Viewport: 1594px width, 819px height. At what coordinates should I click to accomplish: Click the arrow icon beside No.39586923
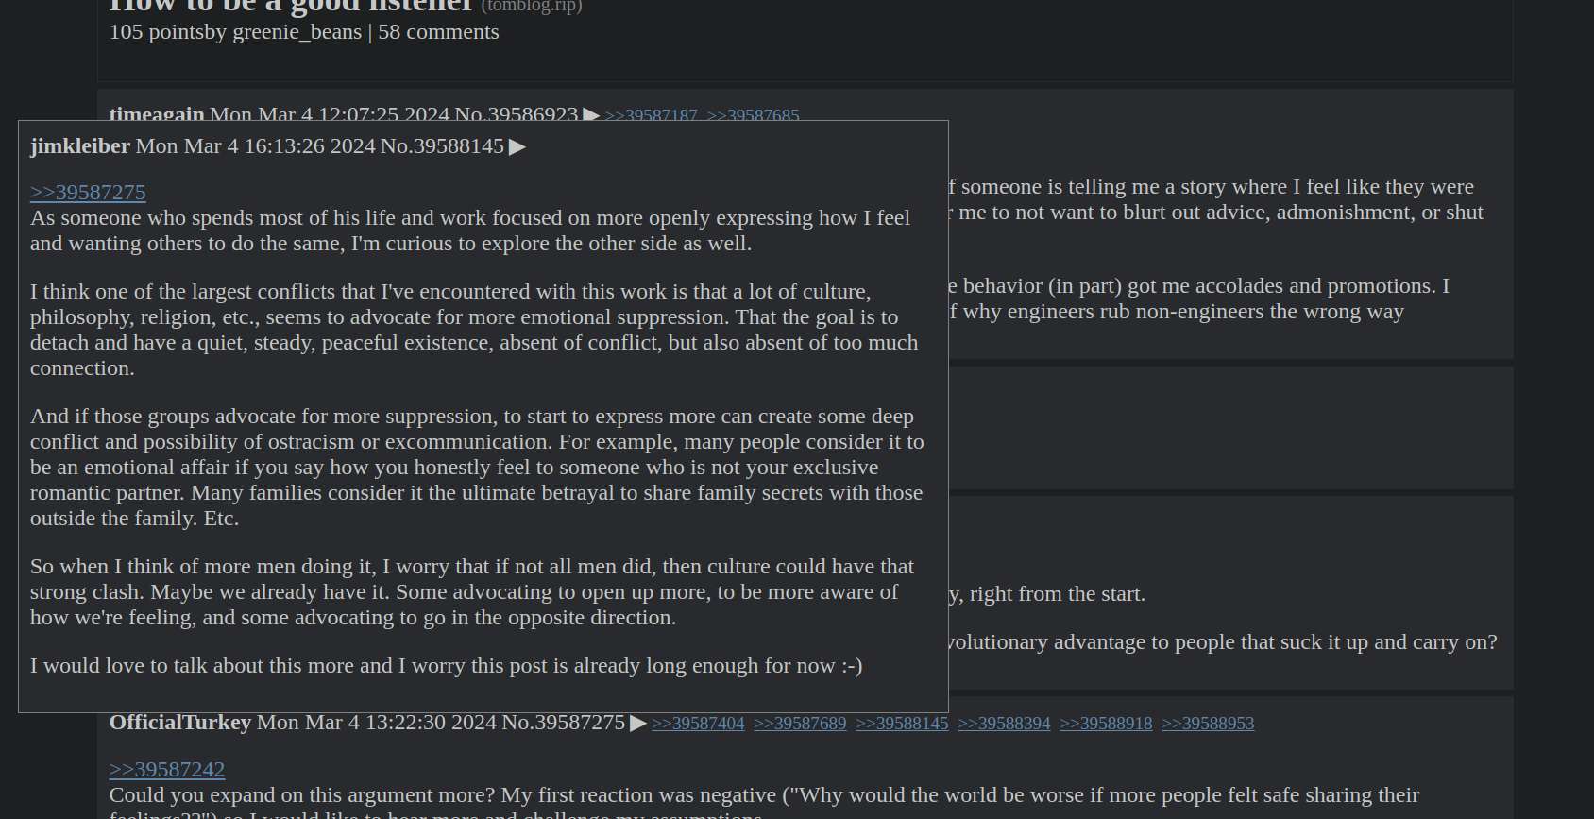coord(591,115)
